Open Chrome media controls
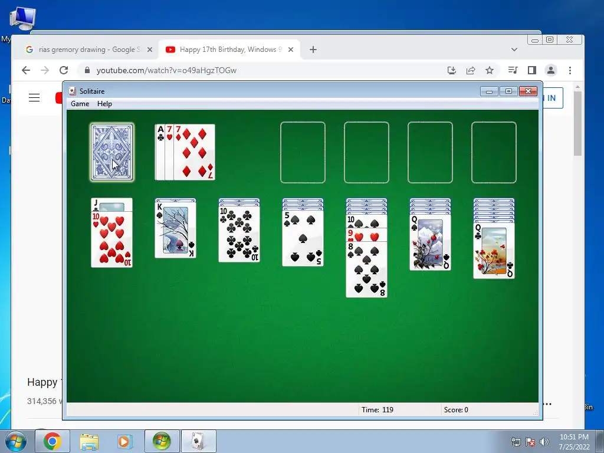 click(x=513, y=70)
